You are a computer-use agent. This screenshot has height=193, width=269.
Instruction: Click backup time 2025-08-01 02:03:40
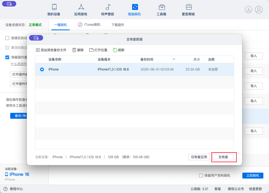[x=157, y=69]
